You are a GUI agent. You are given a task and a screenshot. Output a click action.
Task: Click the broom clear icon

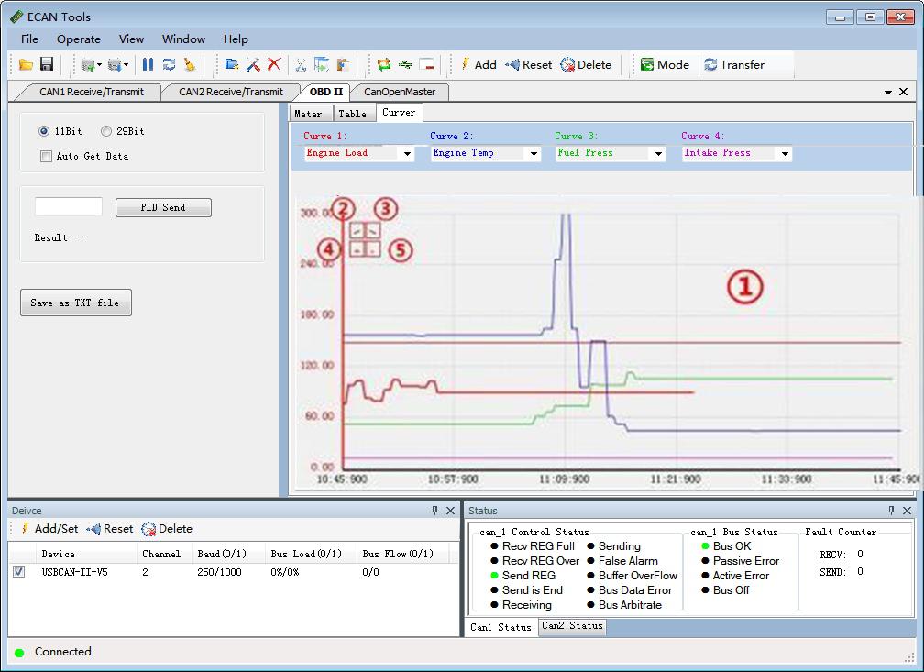pos(189,64)
